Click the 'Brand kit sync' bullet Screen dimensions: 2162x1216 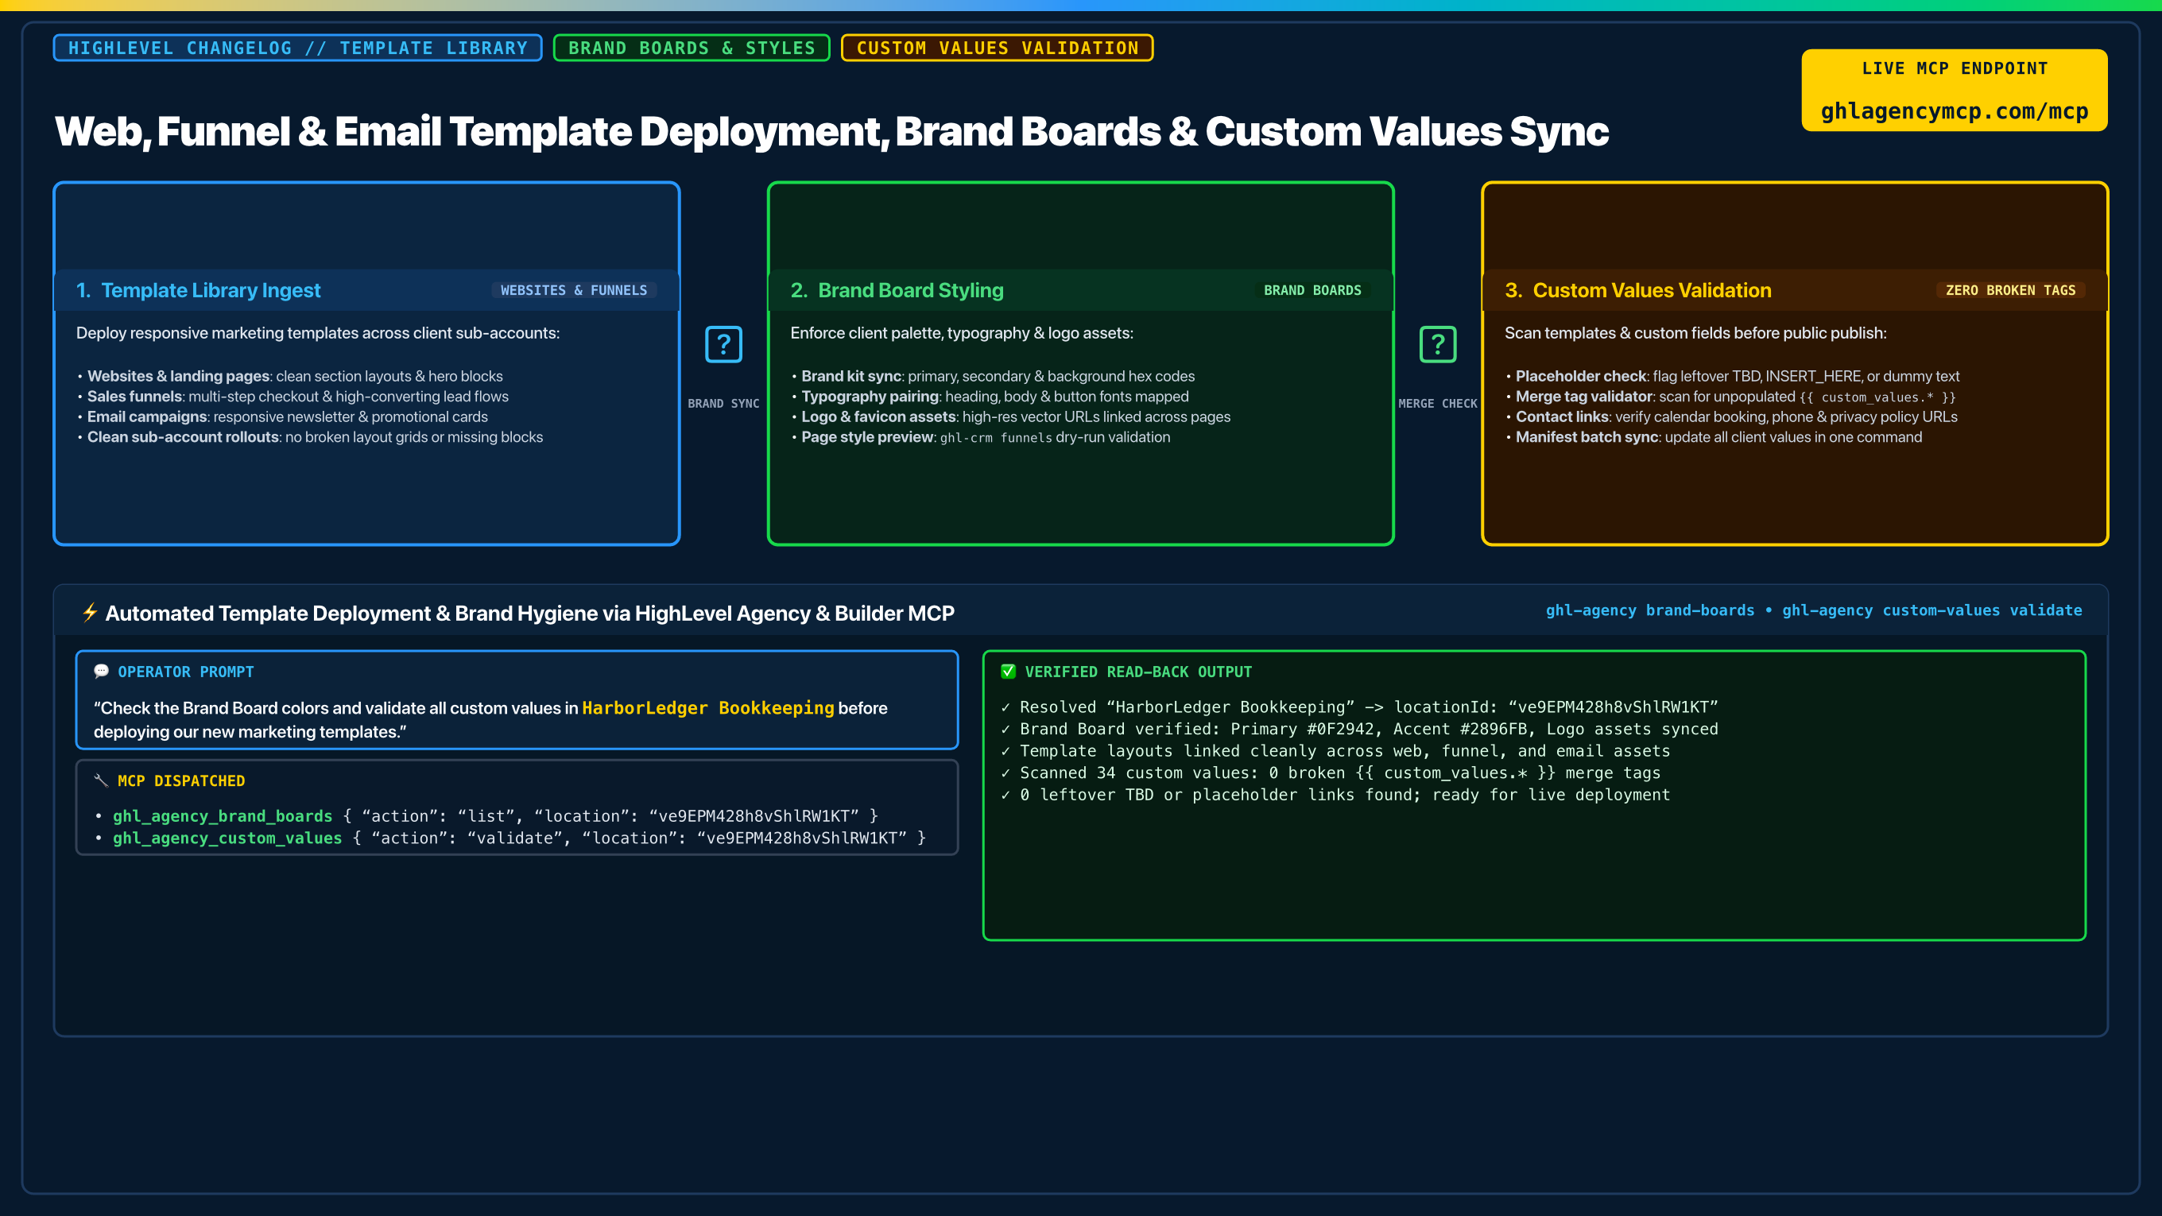click(x=994, y=377)
